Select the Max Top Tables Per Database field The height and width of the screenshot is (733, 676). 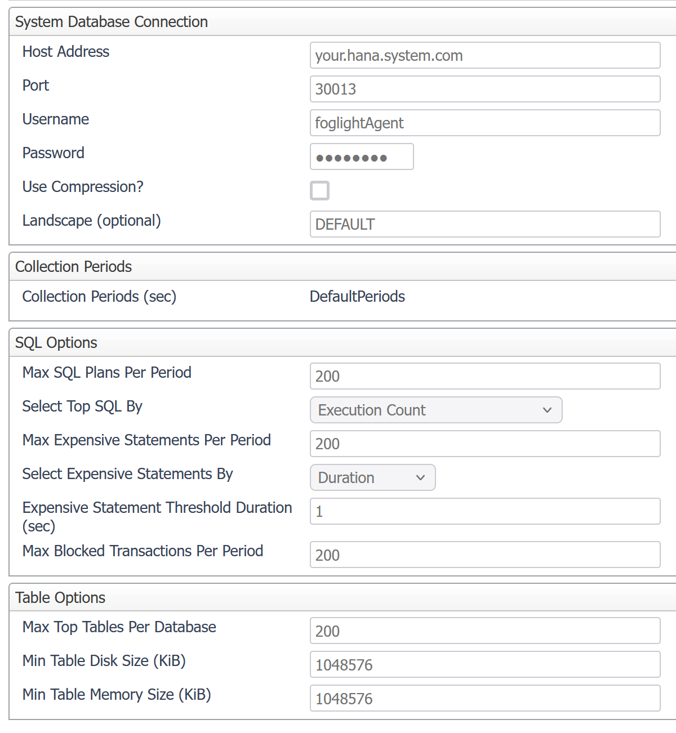pos(484,631)
